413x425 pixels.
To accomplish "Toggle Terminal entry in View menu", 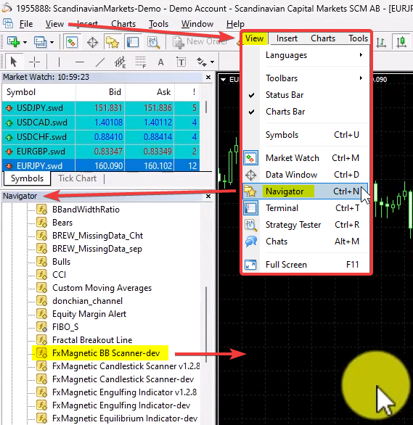I will coord(306,208).
